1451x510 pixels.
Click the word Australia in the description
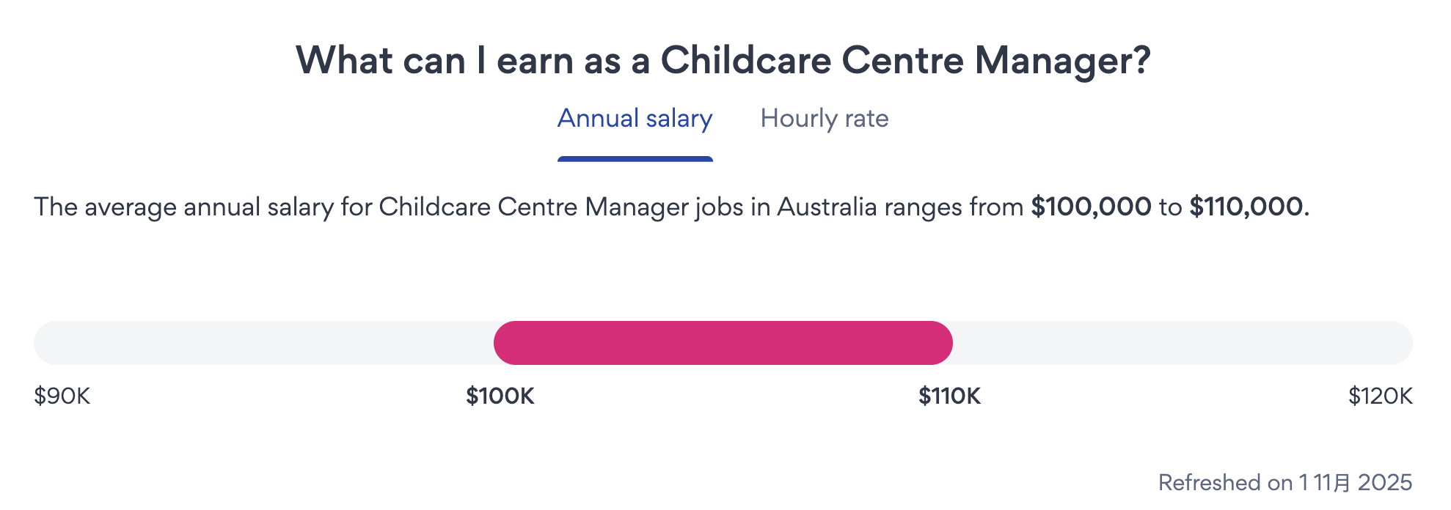point(827,207)
